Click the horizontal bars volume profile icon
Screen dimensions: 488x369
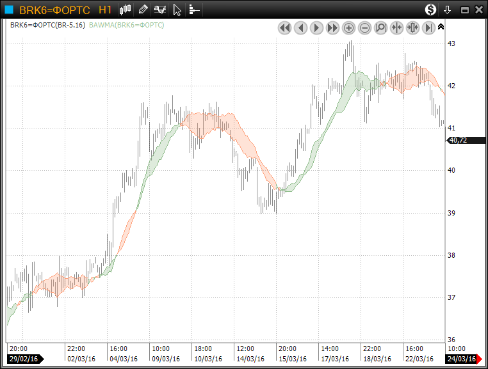194,10
